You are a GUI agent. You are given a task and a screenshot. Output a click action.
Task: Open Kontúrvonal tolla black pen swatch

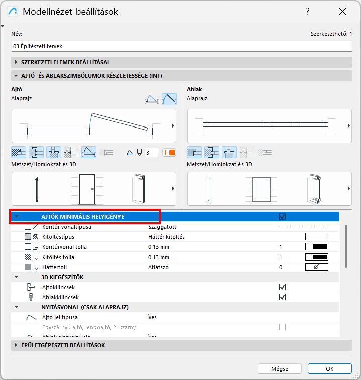(317, 247)
